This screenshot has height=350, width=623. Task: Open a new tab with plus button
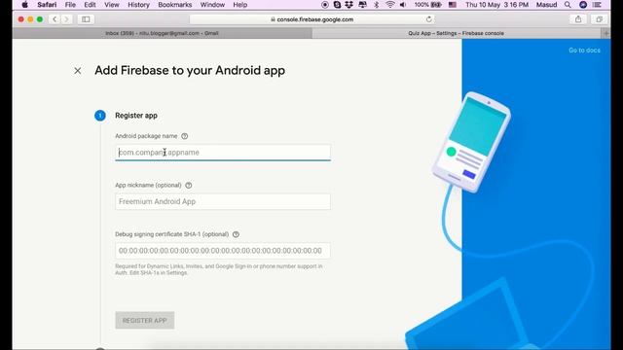pos(606,33)
